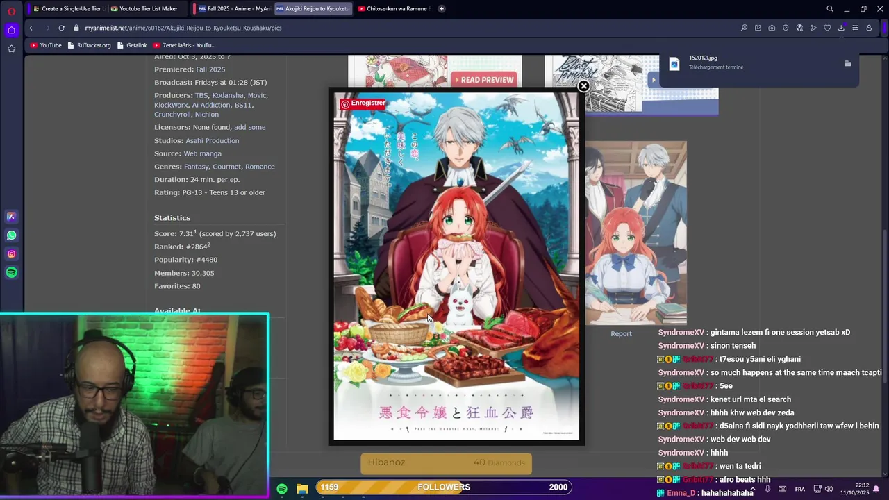This screenshot has width=889, height=500.
Task: Open the Crunchyroll producer link
Action: pos(172,115)
